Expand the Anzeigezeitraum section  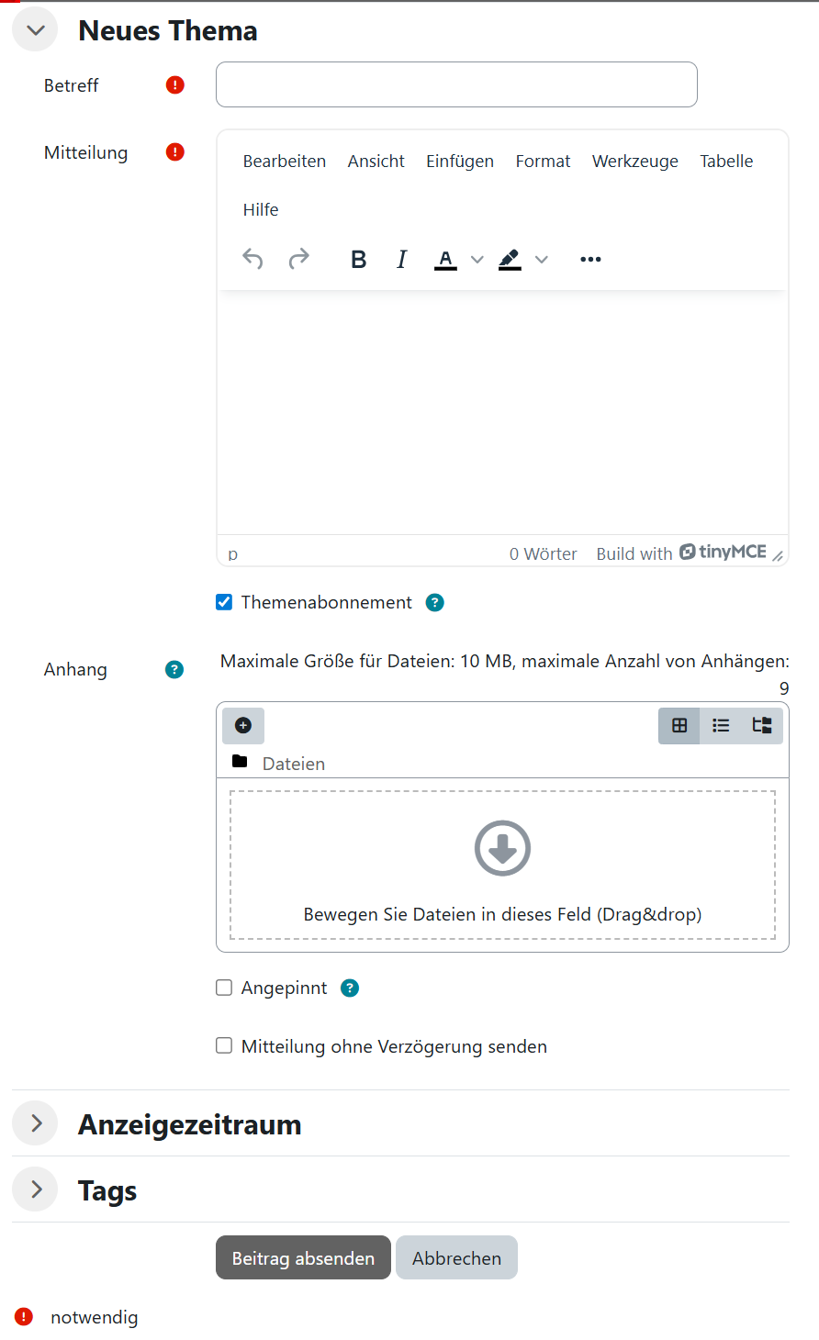pyautogui.click(x=36, y=1123)
